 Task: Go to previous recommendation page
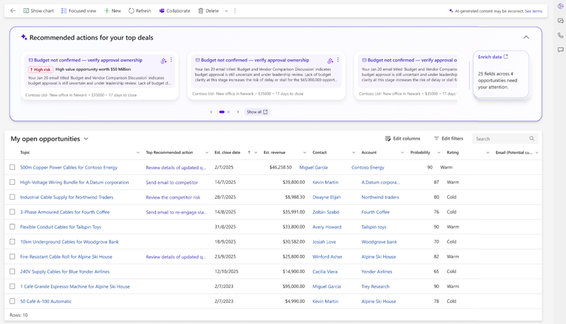[x=211, y=112]
